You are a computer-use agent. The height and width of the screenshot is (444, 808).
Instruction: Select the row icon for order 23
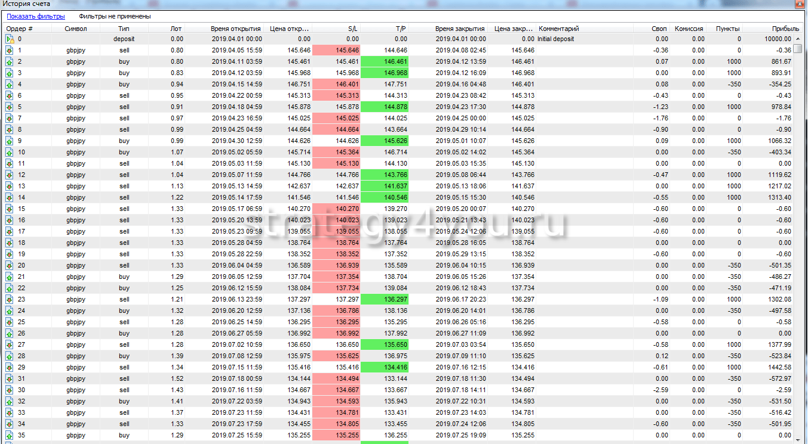(x=10, y=300)
